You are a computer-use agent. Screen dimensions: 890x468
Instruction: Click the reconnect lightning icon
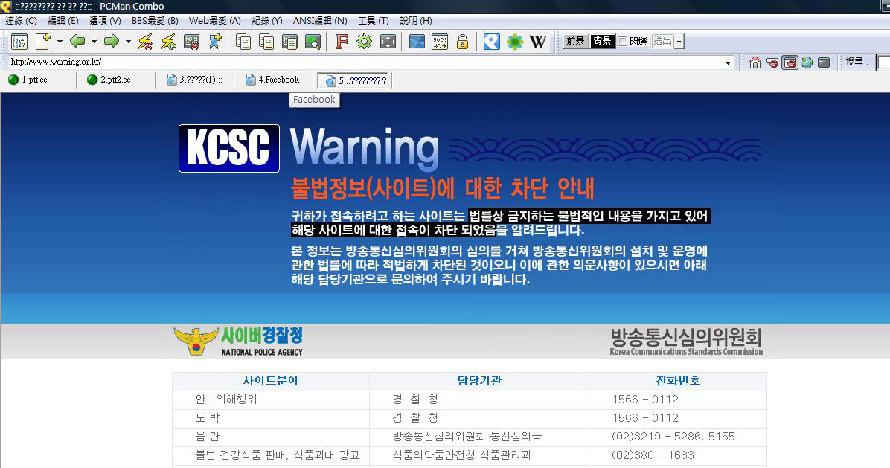169,42
